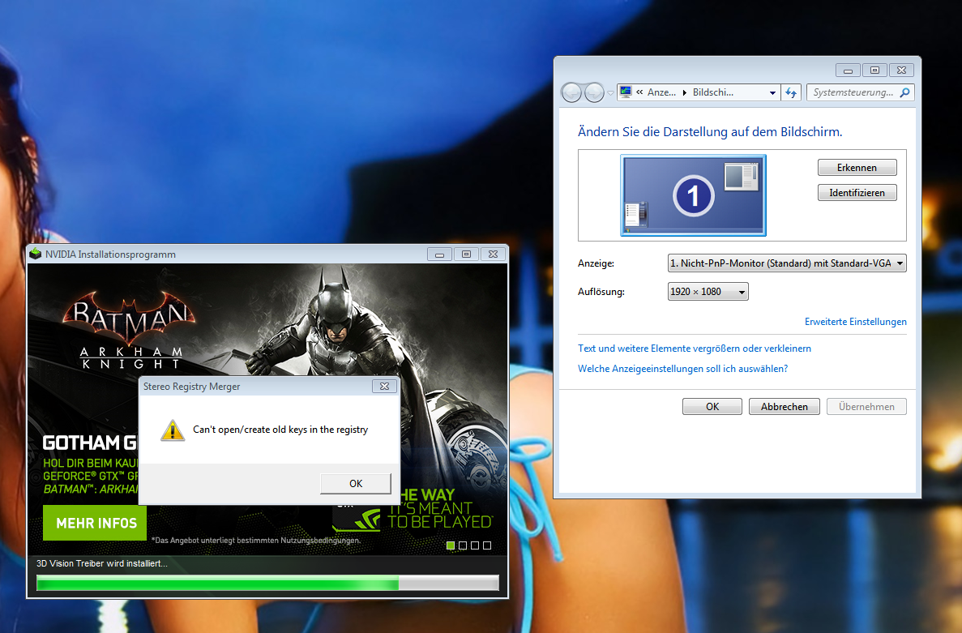
Task: Expand the breadcrumb arrow after Anze...
Action: pos(685,92)
